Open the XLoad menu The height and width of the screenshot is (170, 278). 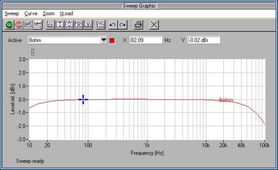pyautogui.click(x=66, y=13)
